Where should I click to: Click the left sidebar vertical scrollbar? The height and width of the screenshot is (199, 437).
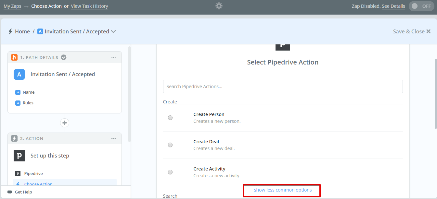click(130, 94)
